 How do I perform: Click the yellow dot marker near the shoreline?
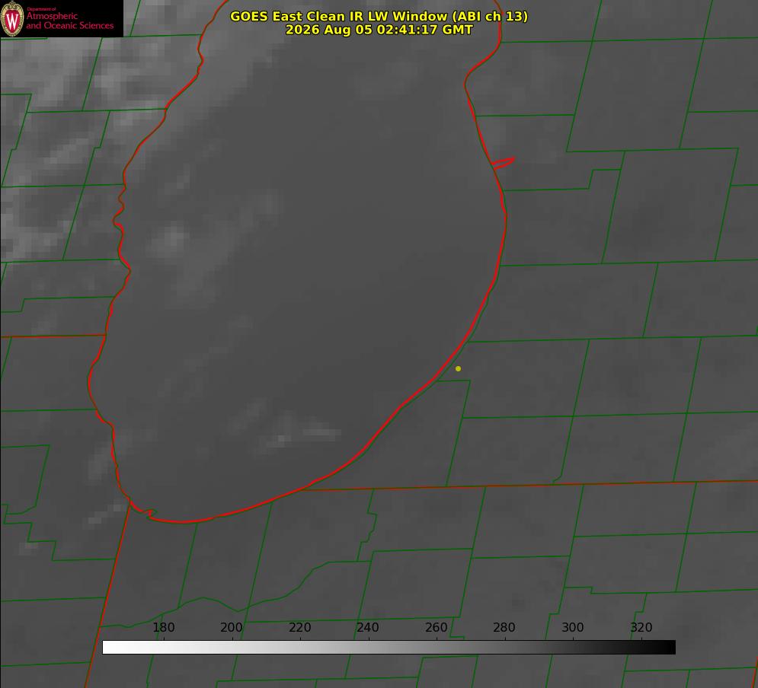pos(458,368)
